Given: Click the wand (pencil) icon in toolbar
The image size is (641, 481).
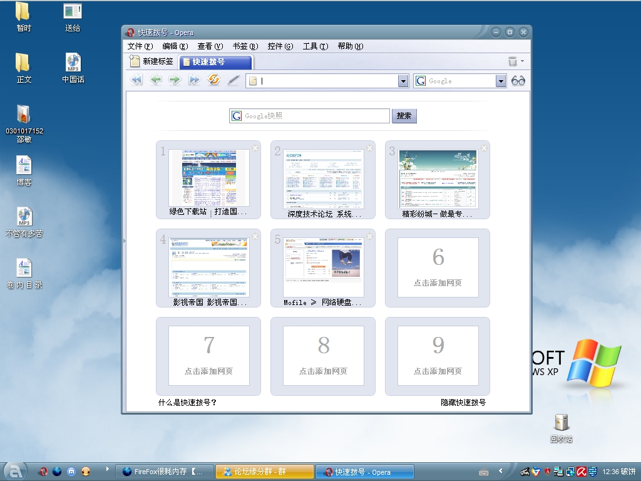Looking at the screenshot, I should point(233,80).
